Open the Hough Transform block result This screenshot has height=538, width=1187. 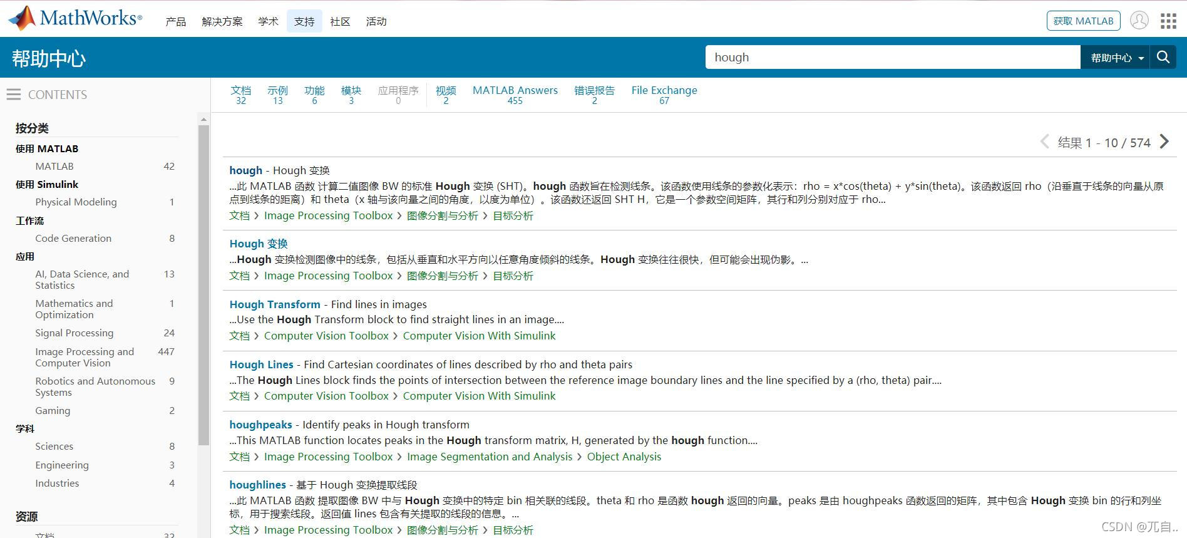(x=275, y=304)
